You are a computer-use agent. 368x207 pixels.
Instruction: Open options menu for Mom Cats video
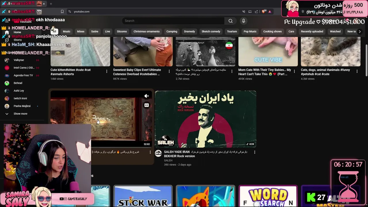pos(294,71)
